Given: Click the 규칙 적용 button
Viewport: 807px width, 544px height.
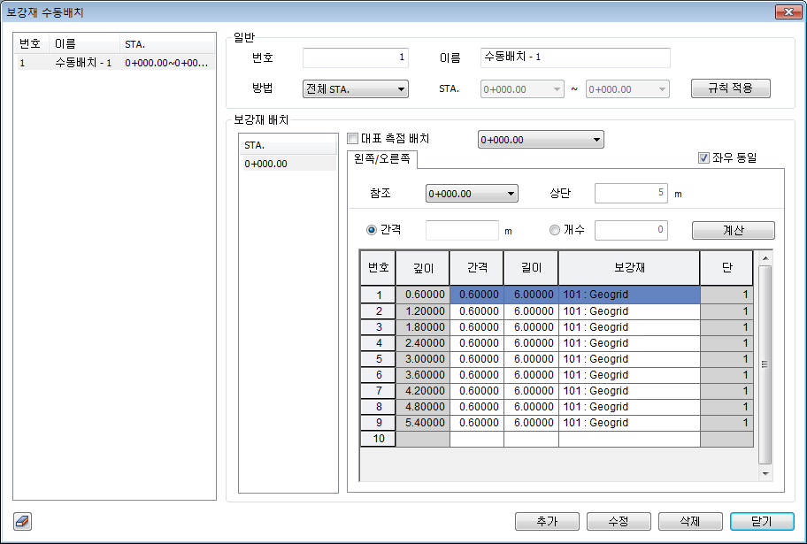Looking at the screenshot, I should (730, 88).
